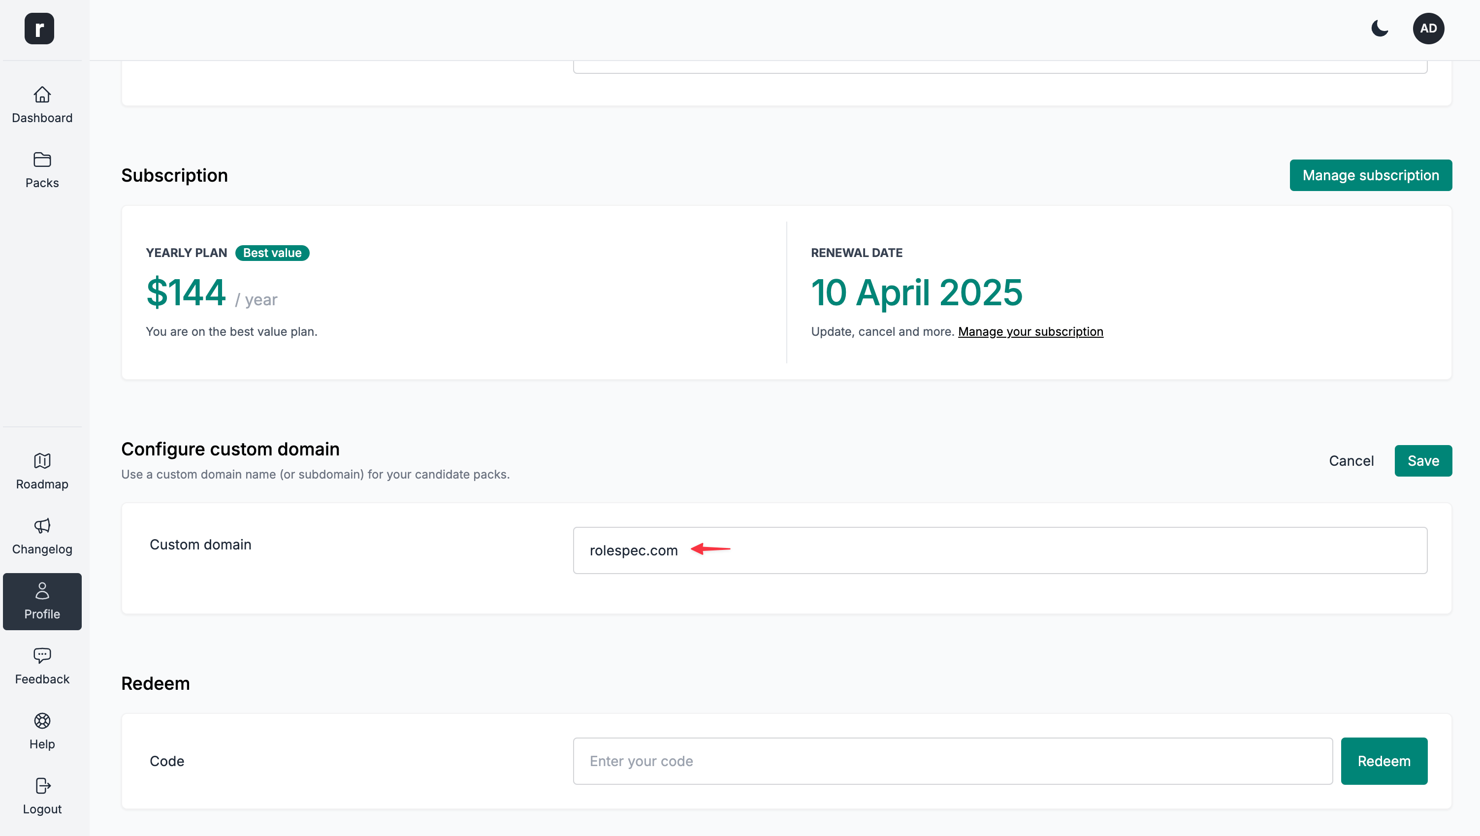Image resolution: width=1480 pixels, height=836 pixels.
Task: Save the custom domain settings
Action: click(x=1423, y=460)
